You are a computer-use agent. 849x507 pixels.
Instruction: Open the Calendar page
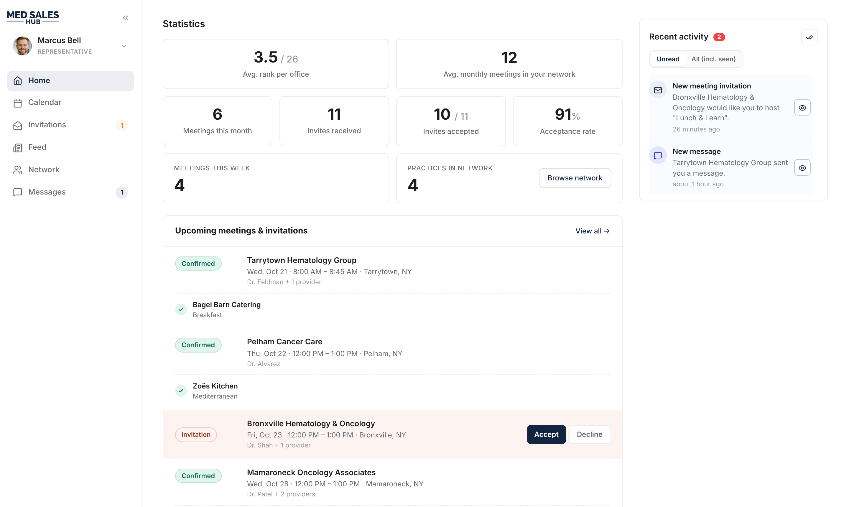(70, 103)
